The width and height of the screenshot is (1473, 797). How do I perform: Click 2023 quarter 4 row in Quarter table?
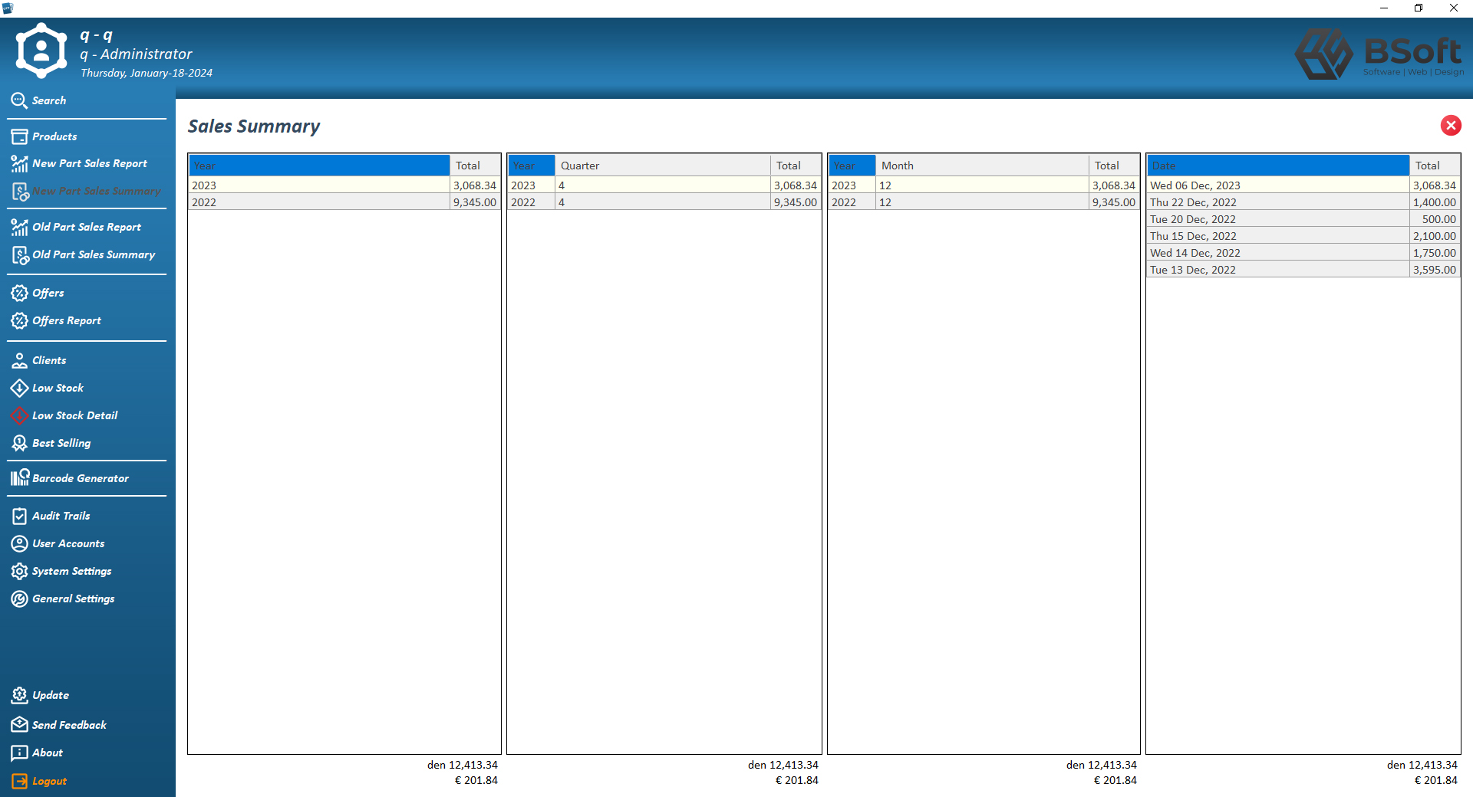(664, 185)
